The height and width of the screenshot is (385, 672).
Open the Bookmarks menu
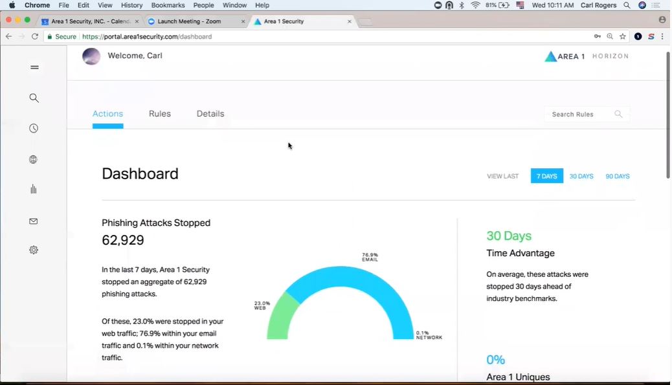[168, 5]
